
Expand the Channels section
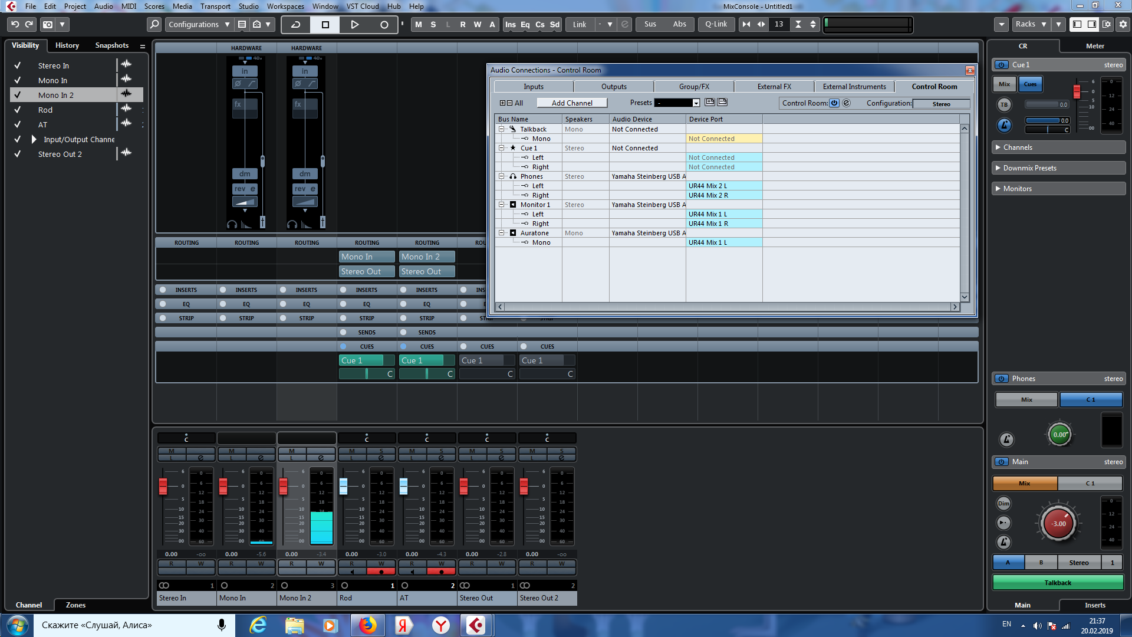[x=998, y=147]
